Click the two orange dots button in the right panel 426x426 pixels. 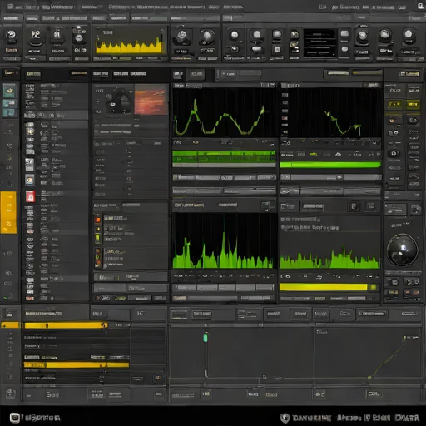tap(411, 292)
